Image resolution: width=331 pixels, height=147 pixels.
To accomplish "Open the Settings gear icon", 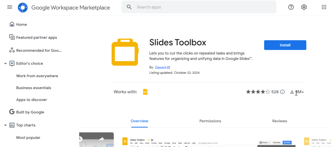I will (x=304, y=7).
